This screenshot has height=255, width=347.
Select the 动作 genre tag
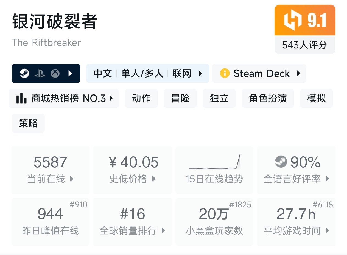[141, 98]
